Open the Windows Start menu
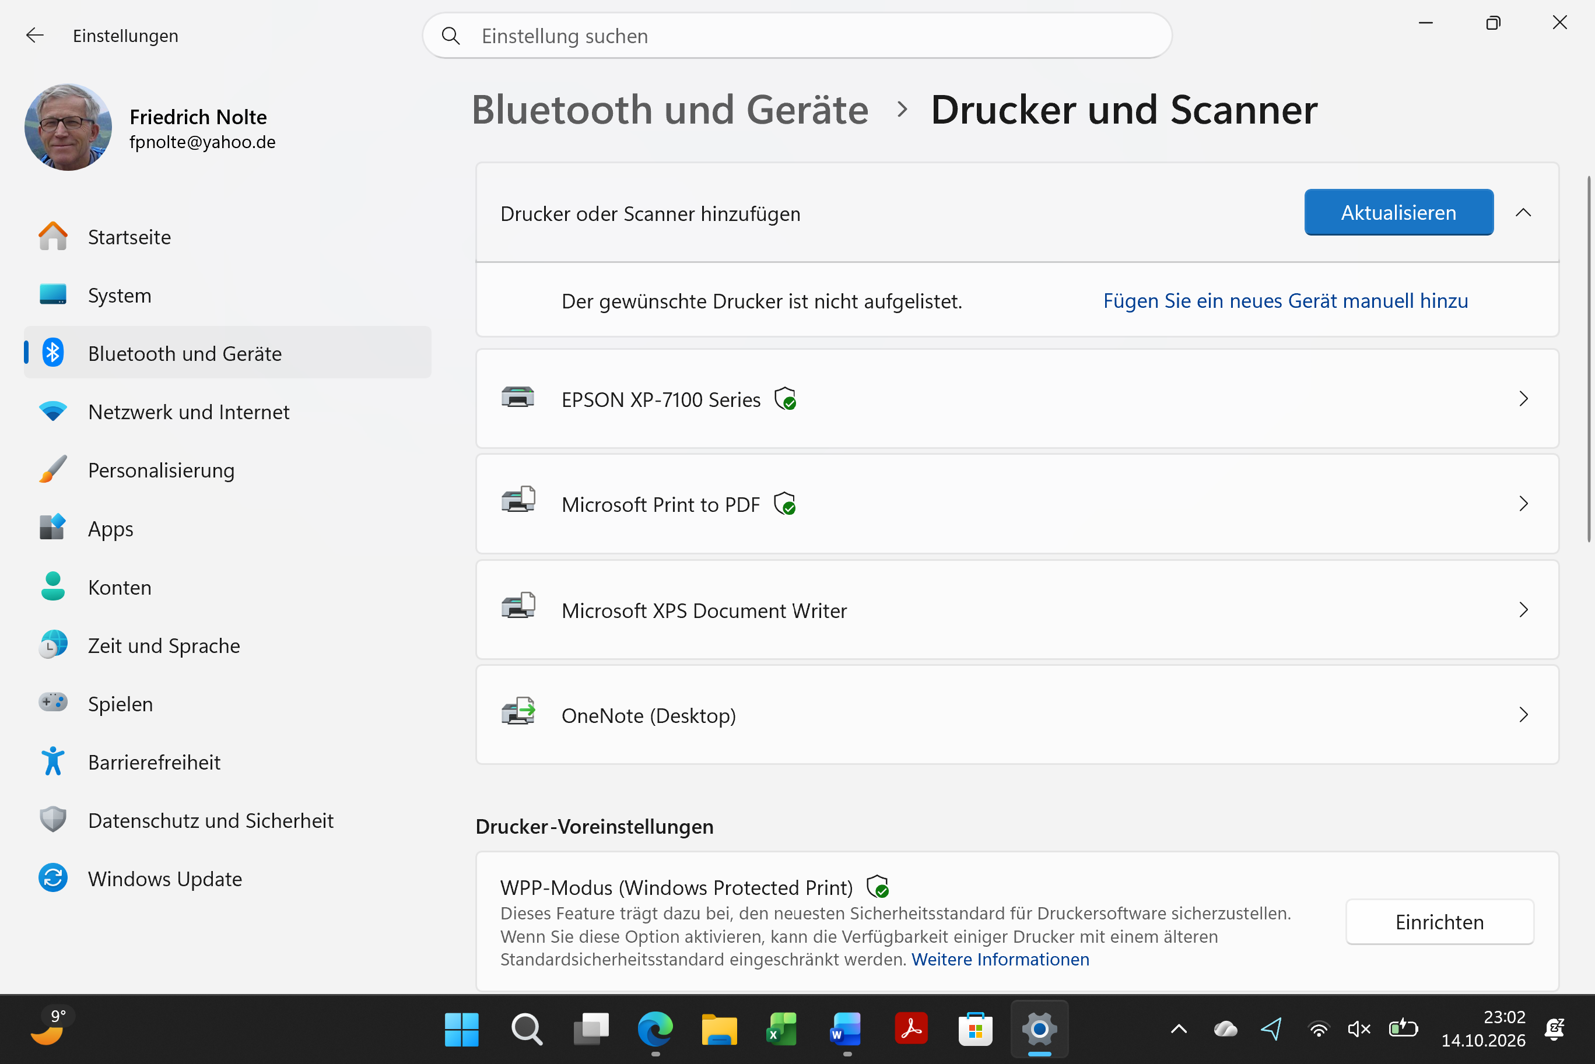 [461, 1030]
